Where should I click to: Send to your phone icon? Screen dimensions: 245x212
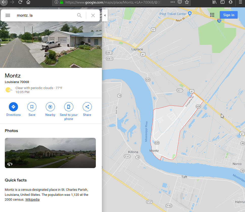[x=69, y=107]
